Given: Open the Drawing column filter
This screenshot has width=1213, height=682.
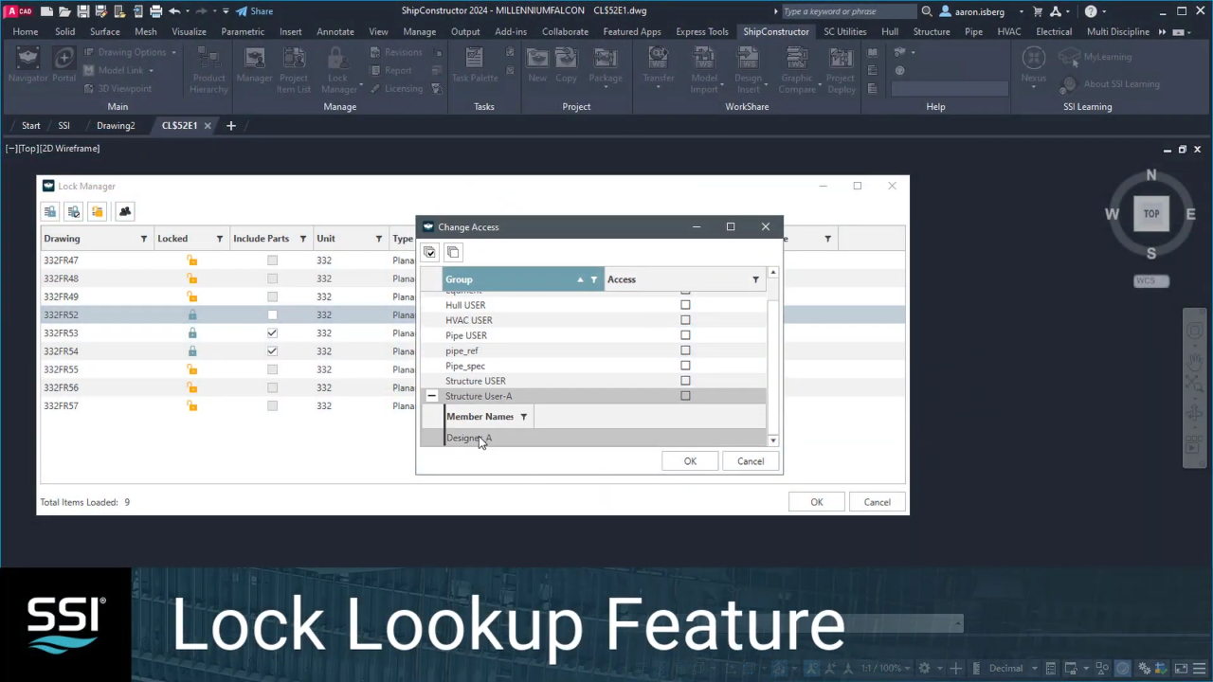Looking at the screenshot, I should coord(144,239).
